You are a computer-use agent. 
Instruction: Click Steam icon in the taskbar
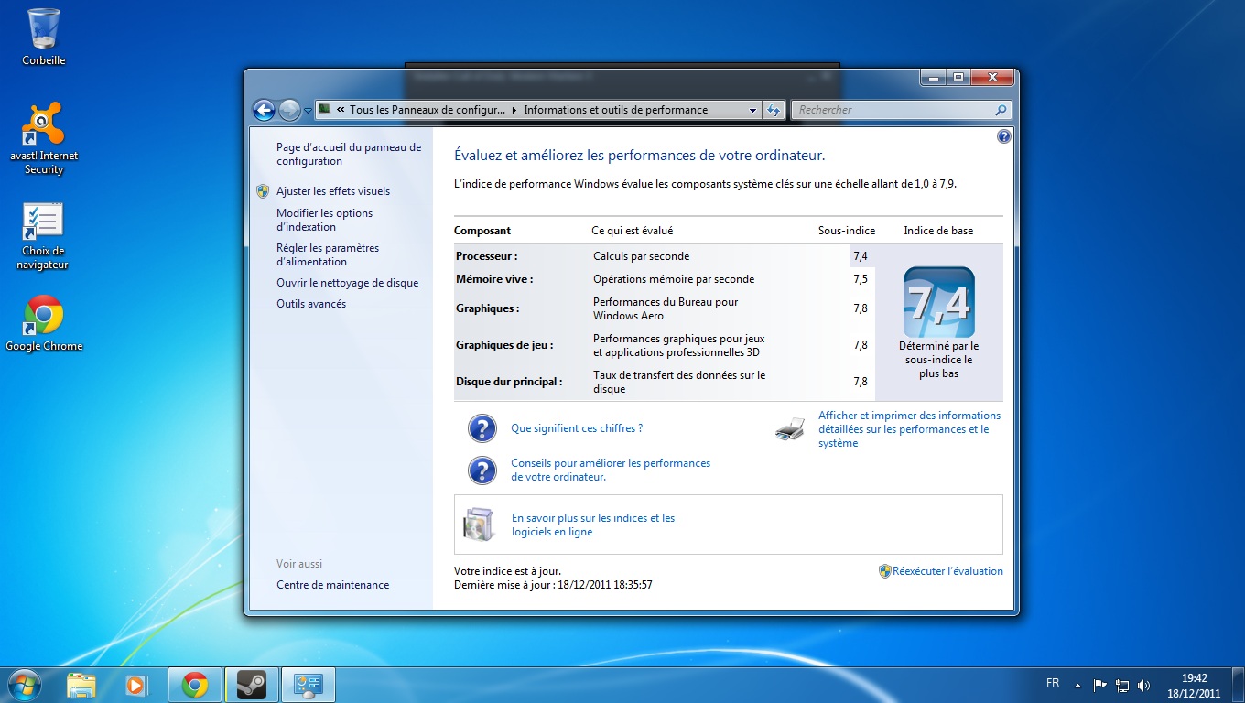pyautogui.click(x=251, y=685)
